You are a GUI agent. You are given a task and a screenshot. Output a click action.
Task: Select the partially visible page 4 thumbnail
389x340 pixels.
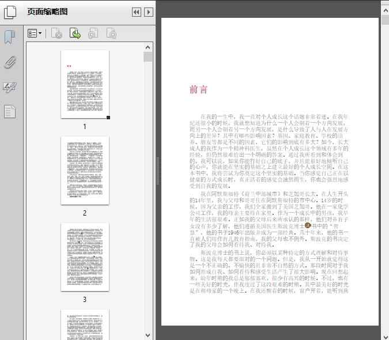pyautogui.click(x=85, y=324)
